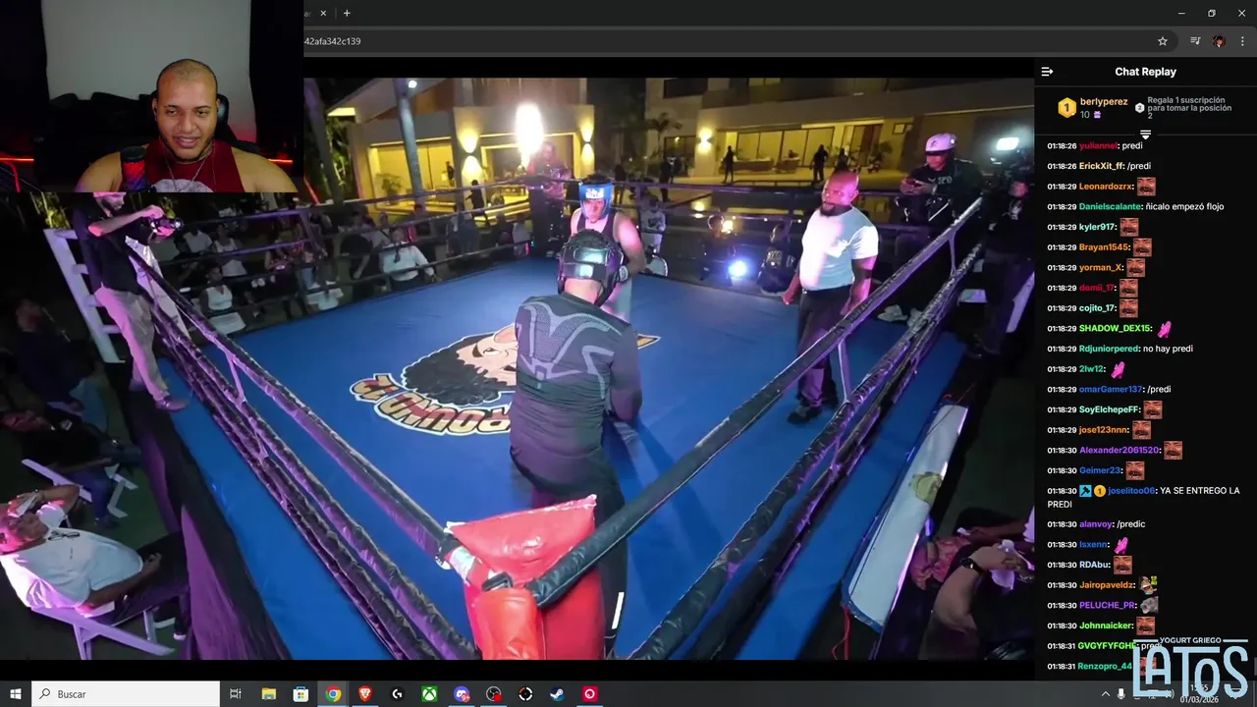This screenshot has height=707, width=1257.
Task: Click the gift icon beside berlyperez's 10
Action: point(1097,115)
